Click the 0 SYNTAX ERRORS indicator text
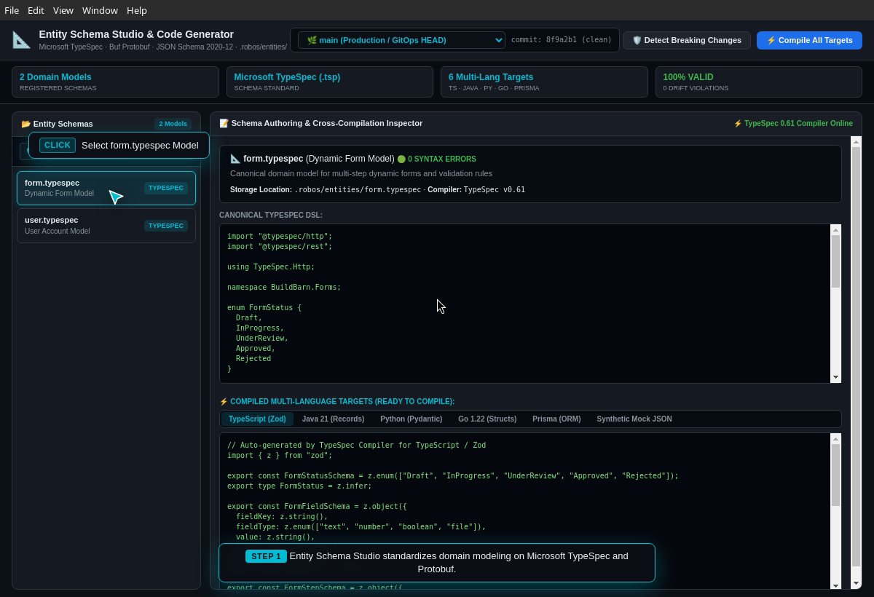 click(x=442, y=159)
